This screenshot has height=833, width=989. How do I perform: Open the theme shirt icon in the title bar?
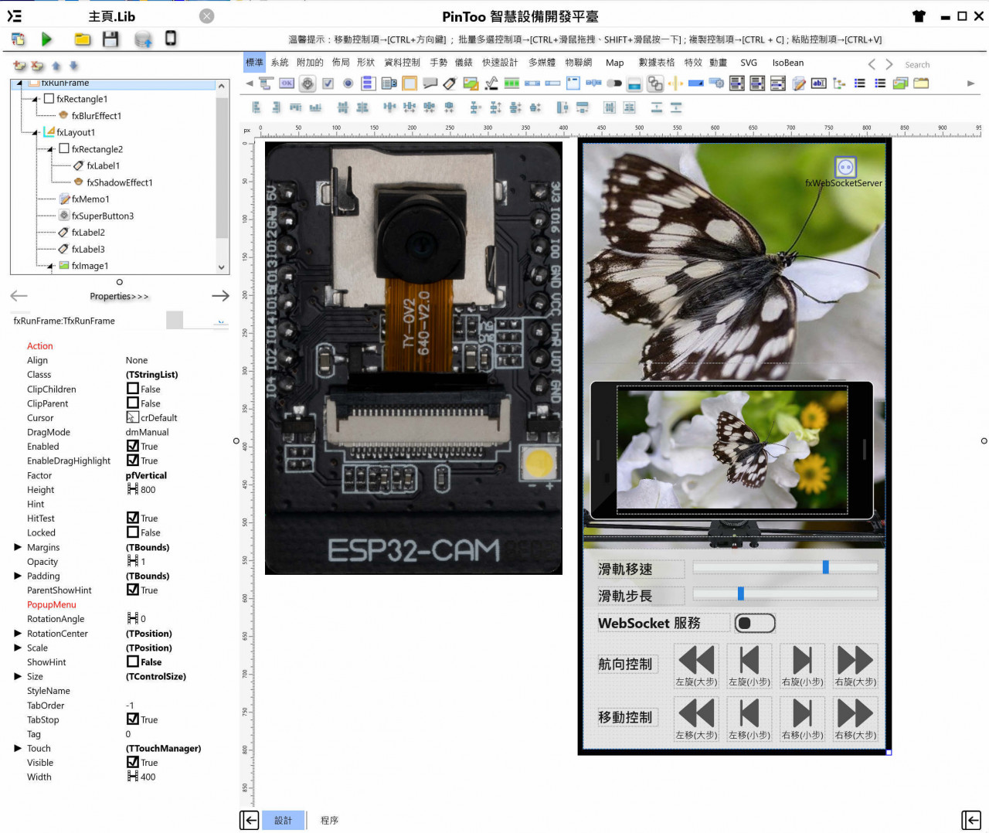919,16
